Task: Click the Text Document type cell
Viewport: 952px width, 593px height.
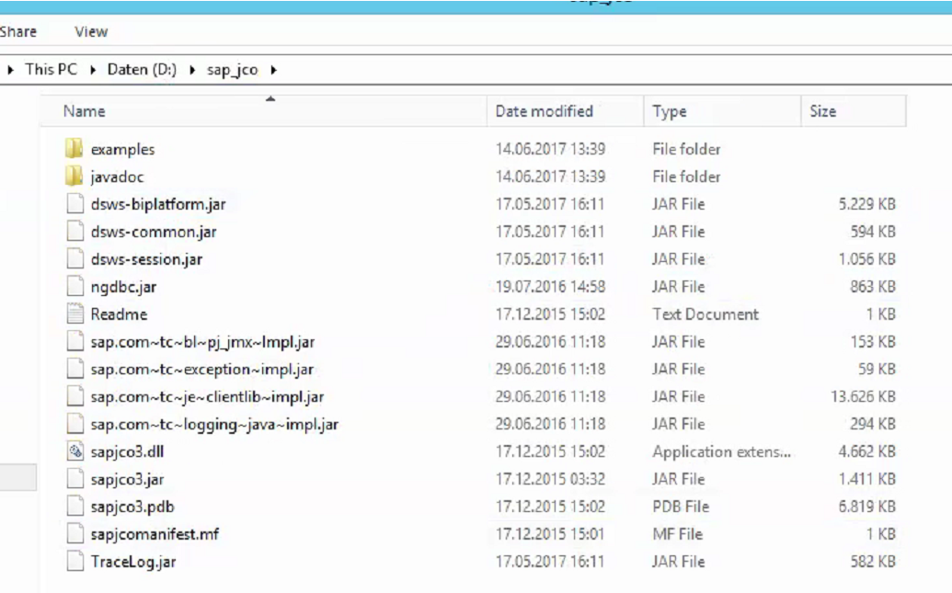Action: pyautogui.click(x=705, y=314)
